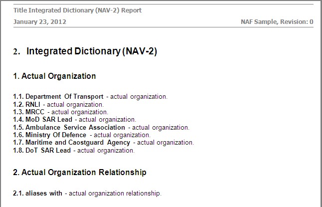
Task: Click the MRCC entry
Action: (x=35, y=112)
